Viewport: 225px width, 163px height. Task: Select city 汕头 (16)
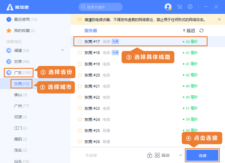[22, 161]
